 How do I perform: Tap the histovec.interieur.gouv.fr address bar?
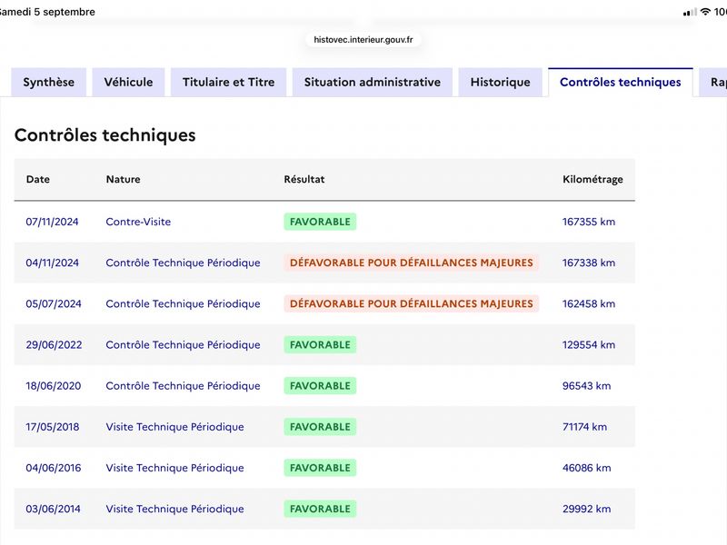pyautogui.click(x=363, y=40)
